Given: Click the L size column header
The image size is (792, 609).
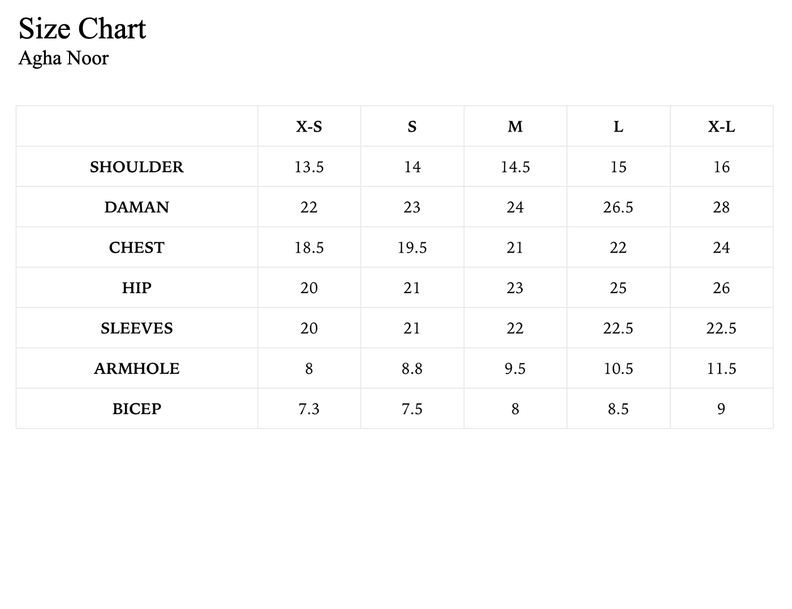Looking at the screenshot, I should click(x=618, y=127).
